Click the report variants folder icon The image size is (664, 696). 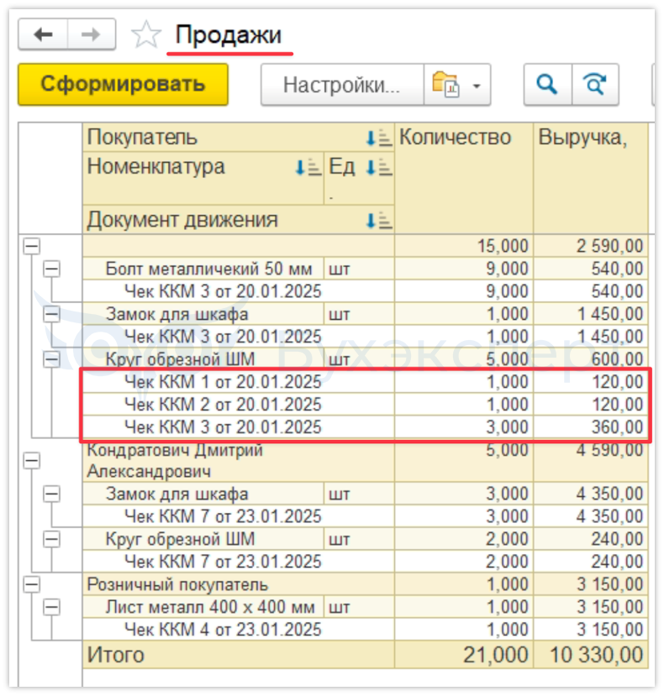(x=445, y=84)
